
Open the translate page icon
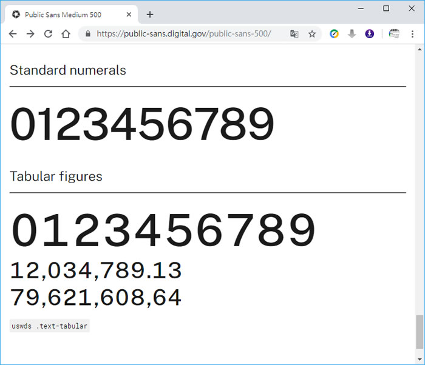click(294, 34)
